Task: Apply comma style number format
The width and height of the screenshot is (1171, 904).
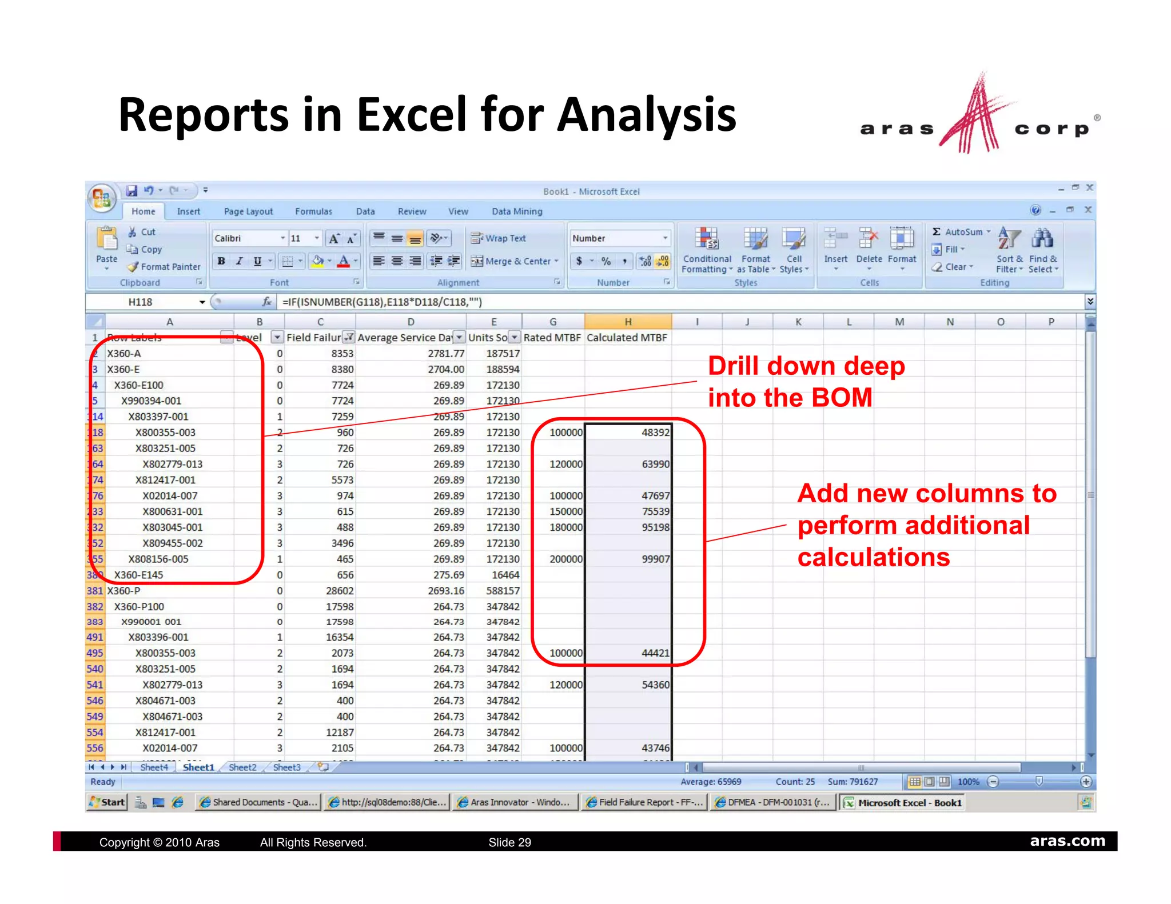Action: tap(624, 261)
